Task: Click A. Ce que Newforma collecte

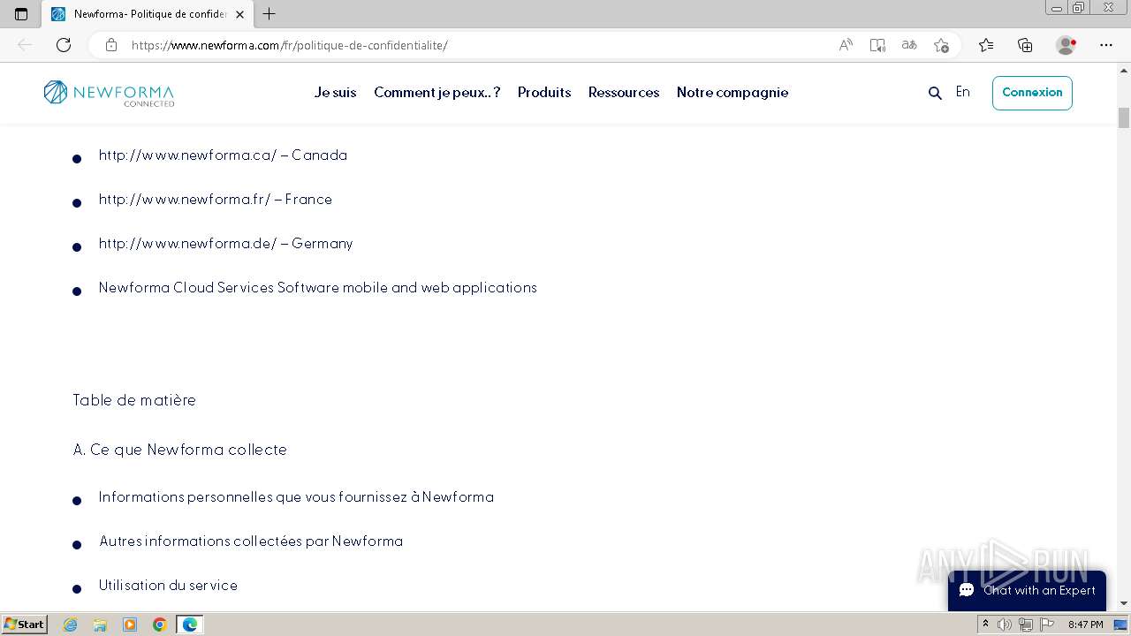Action: pyautogui.click(x=180, y=450)
